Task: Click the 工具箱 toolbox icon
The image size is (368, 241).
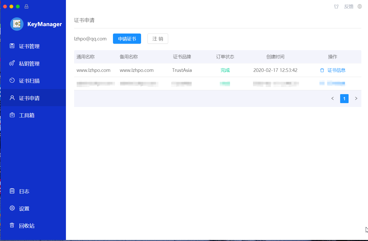Action: (x=12, y=115)
